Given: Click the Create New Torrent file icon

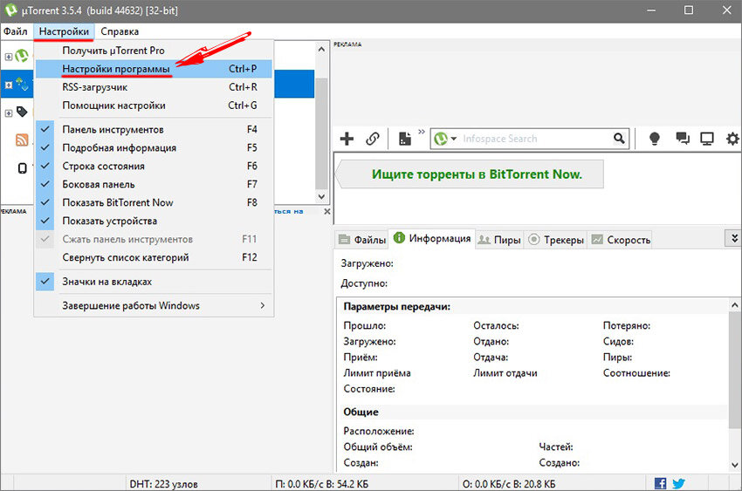Looking at the screenshot, I should tap(404, 139).
